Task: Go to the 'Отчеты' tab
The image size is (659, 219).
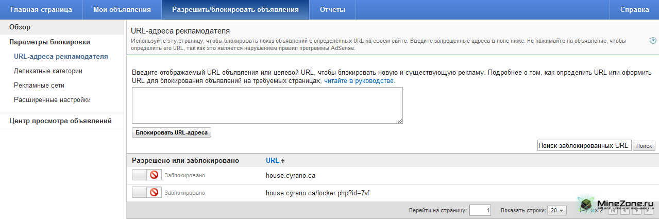Action: click(x=332, y=10)
